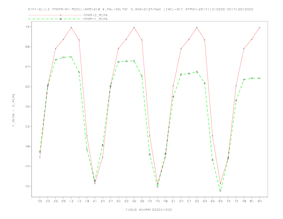283x219 pixels.
Task: Click the lowest green F_MEAN circle at hour 69
Action: click(x=220, y=191)
